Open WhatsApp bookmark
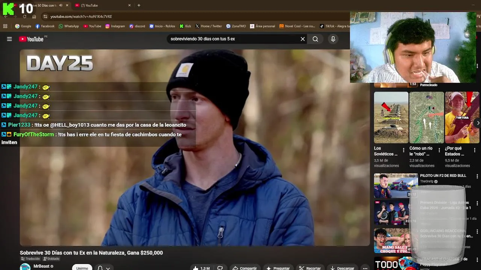481x270 pixels. click(68, 26)
